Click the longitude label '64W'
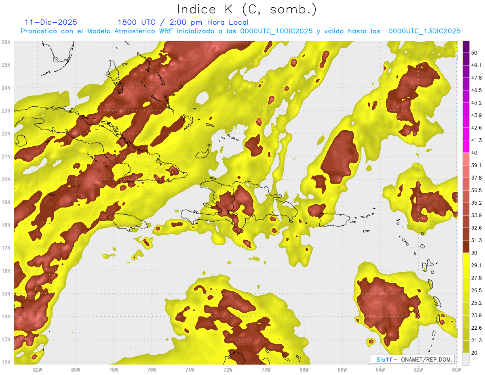485x375 pixels. point(380,370)
